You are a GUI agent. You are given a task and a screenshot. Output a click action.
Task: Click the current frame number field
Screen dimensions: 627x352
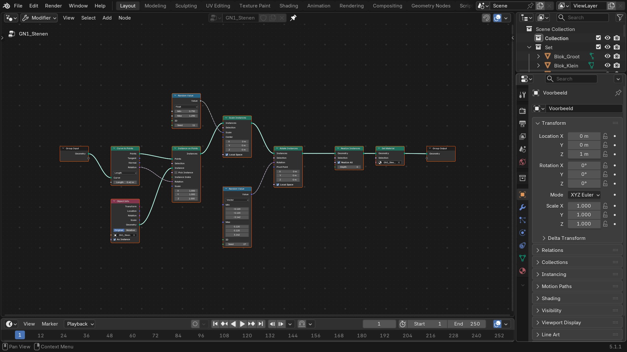pyautogui.click(x=379, y=324)
